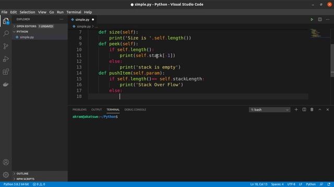Split the terminal panel
This screenshot has height=187, width=334.
(304, 110)
